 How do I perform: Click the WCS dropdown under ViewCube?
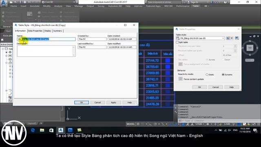(x=250, y=60)
